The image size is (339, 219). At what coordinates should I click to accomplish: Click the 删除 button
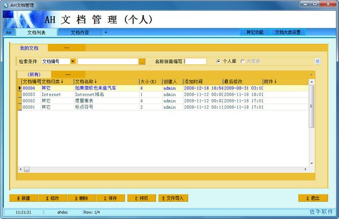pos(81,198)
